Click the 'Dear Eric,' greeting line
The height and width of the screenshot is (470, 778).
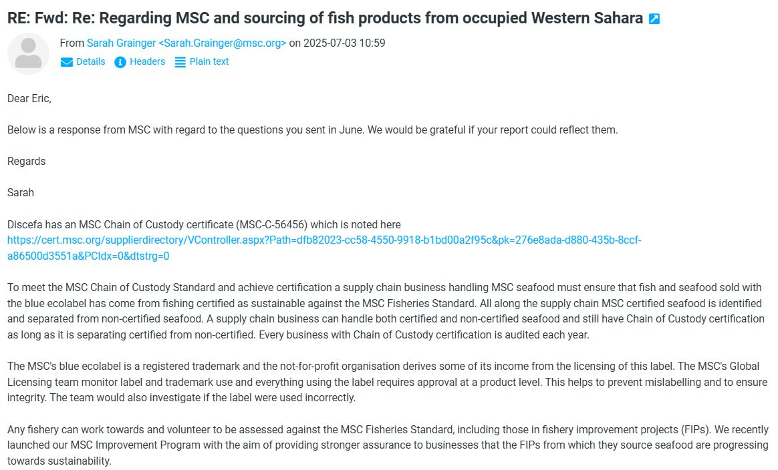pos(29,99)
